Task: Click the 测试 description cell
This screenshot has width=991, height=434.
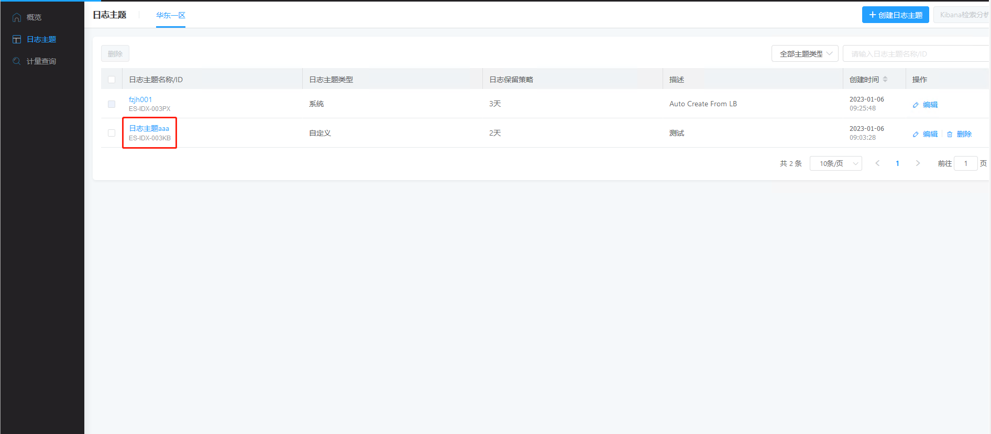Action: click(x=677, y=133)
